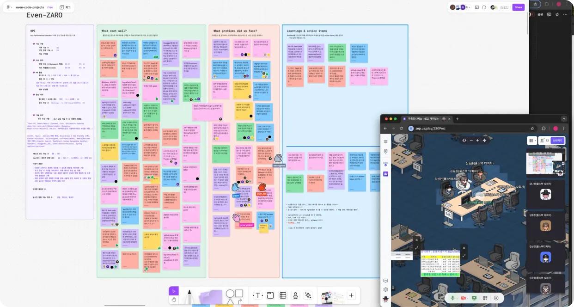Click the even-code-projects file name

point(30,7)
